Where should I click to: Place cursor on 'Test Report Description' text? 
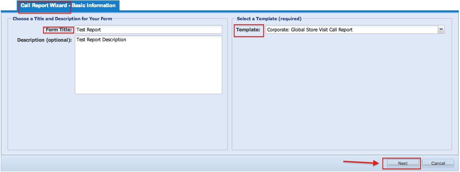tap(101, 40)
